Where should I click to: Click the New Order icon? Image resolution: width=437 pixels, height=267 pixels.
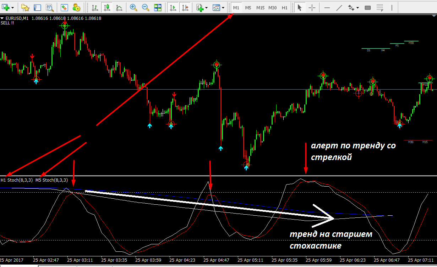64,7
